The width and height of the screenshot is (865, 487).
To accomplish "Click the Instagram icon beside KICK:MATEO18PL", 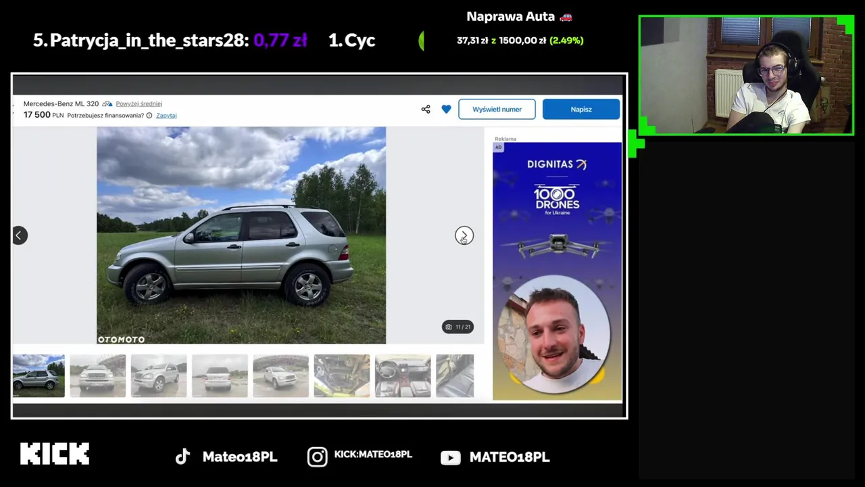I will tap(317, 457).
